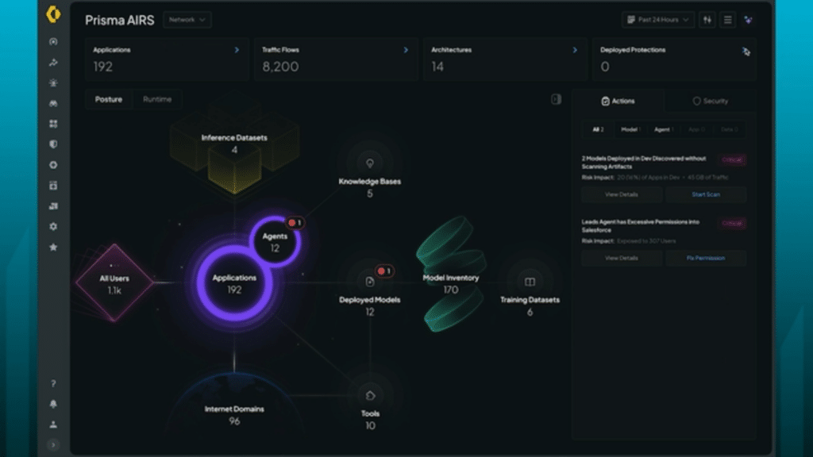
Task: Open the grid apps sidebar icon
Action: (53, 124)
